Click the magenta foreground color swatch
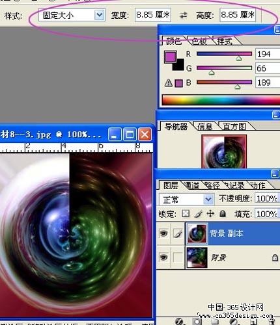280x325 pixels. tap(171, 57)
